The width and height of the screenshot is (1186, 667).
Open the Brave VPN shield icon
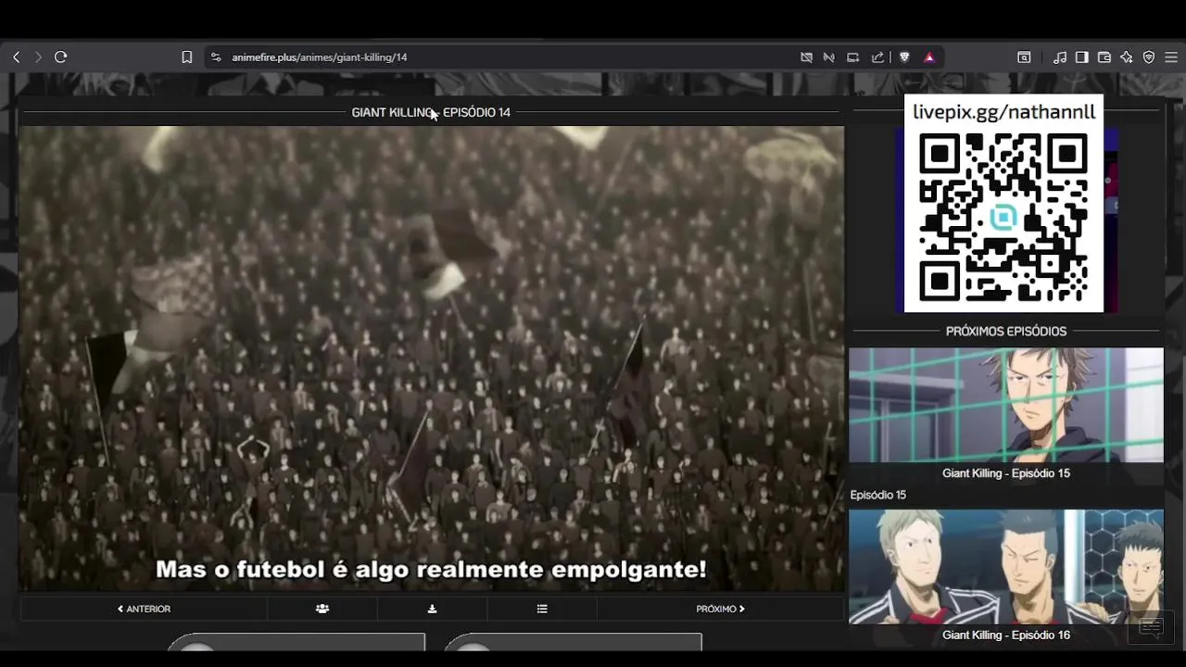coord(1149,57)
